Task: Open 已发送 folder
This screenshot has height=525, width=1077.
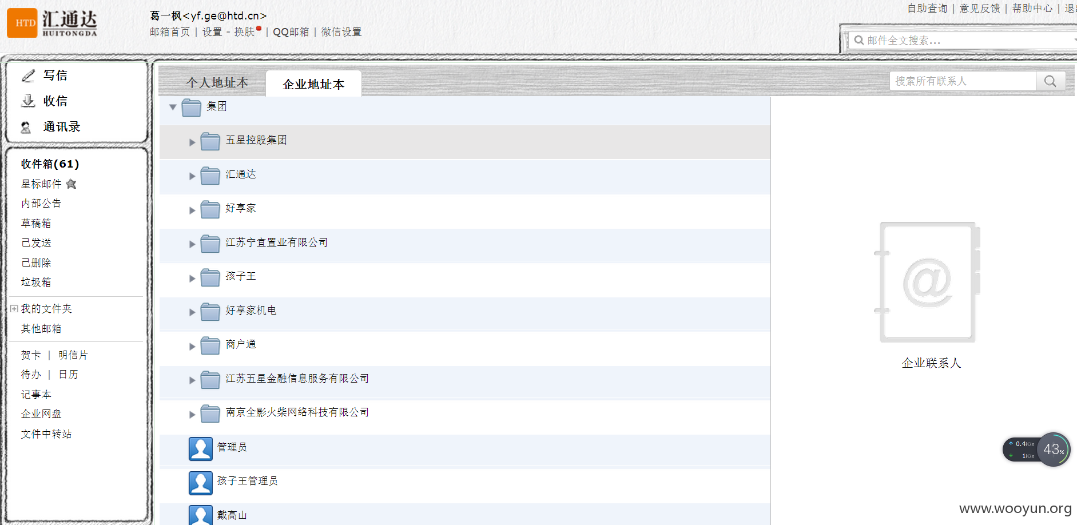Action: pyautogui.click(x=36, y=243)
